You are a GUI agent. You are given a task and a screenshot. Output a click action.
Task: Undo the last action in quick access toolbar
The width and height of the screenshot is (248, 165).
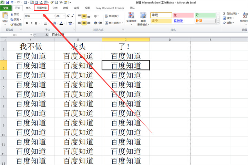[12, 2]
